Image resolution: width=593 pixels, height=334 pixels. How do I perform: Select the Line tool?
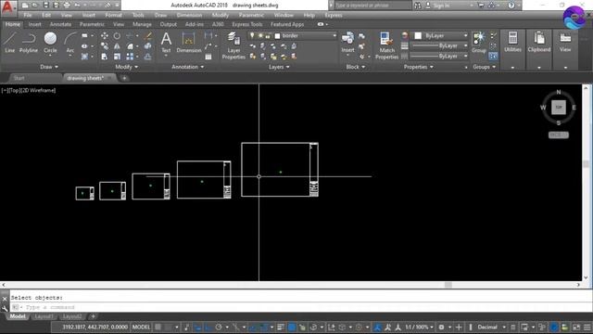(9, 43)
